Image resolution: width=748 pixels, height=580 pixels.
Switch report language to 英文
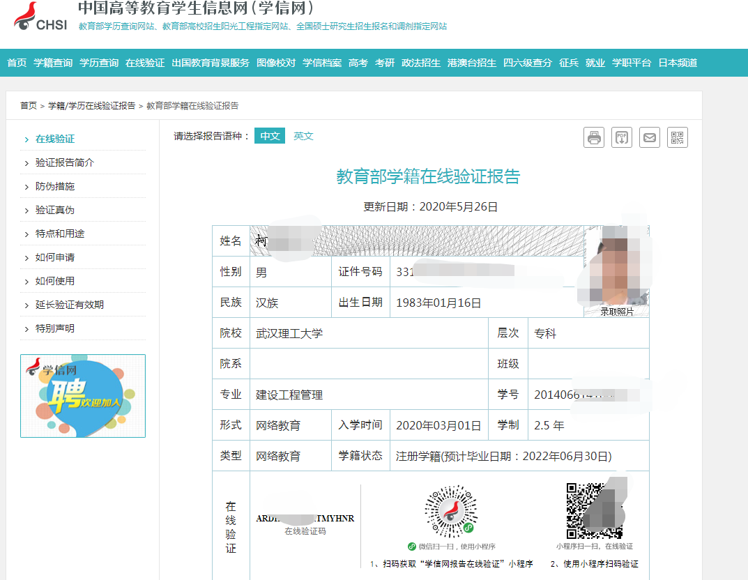coord(303,136)
